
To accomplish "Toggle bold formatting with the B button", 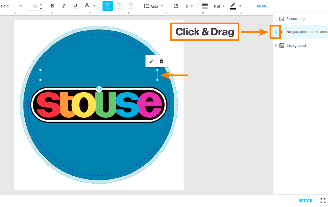I will (x=52, y=6).
